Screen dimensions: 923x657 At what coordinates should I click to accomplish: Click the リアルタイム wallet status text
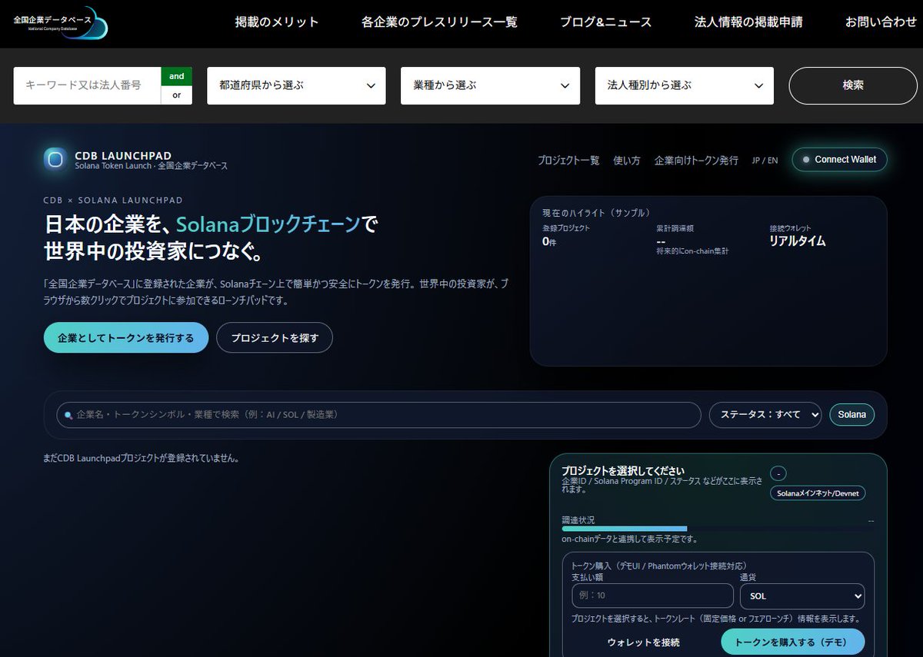798,241
